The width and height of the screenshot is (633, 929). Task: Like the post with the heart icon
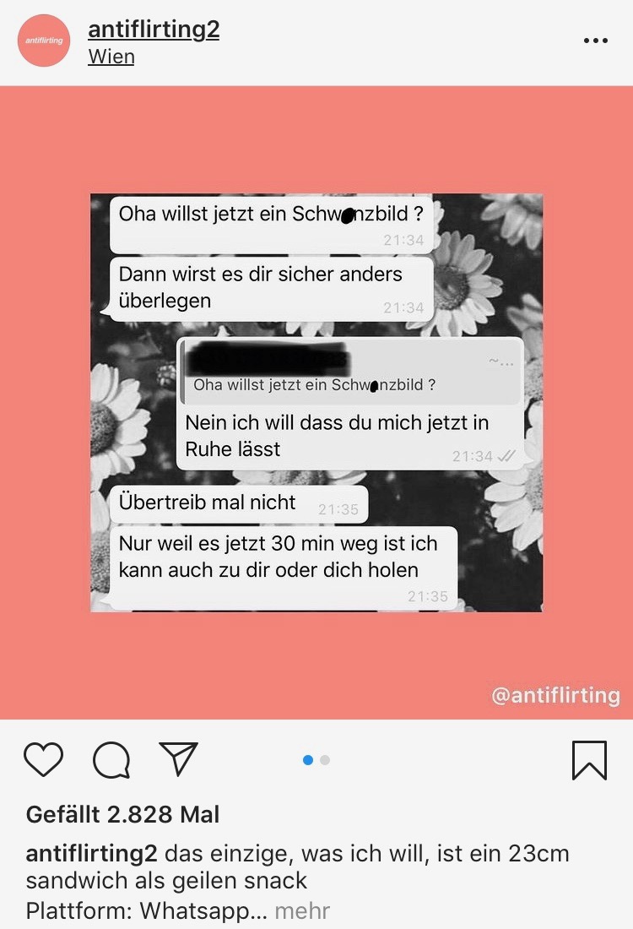click(43, 759)
